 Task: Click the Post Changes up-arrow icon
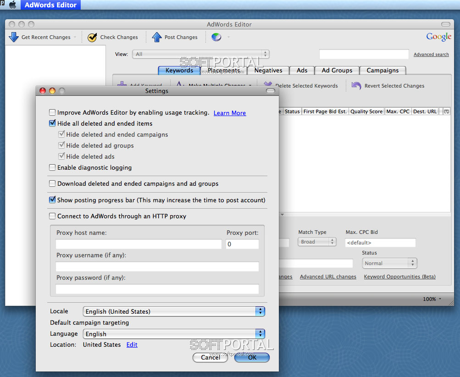(x=157, y=37)
